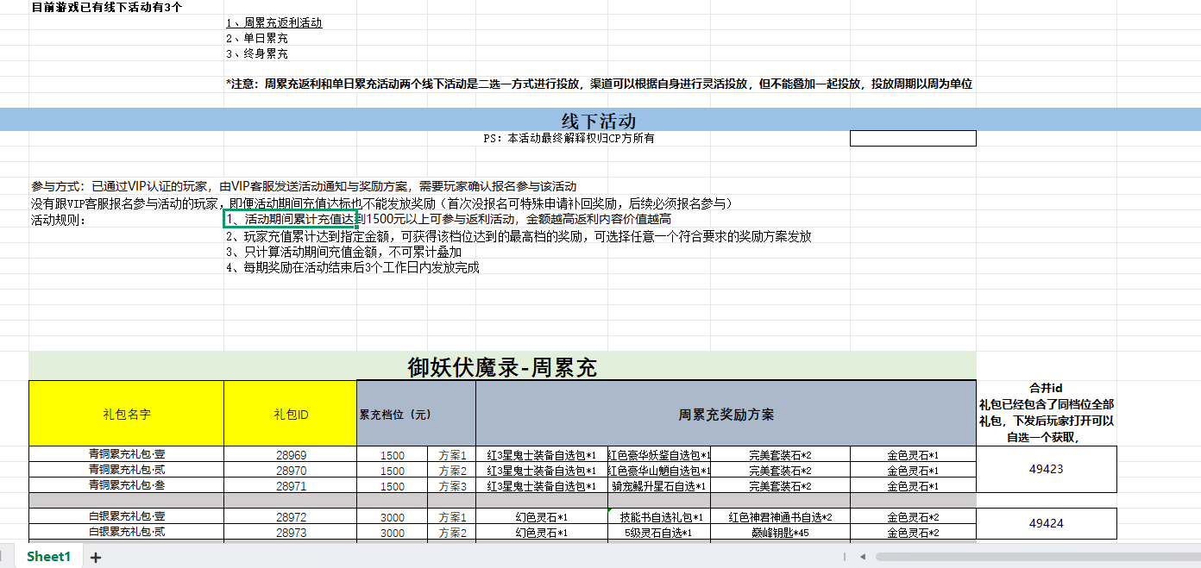Add a new sheet with plus icon
The width and height of the screenshot is (1201, 568).
tap(96, 558)
